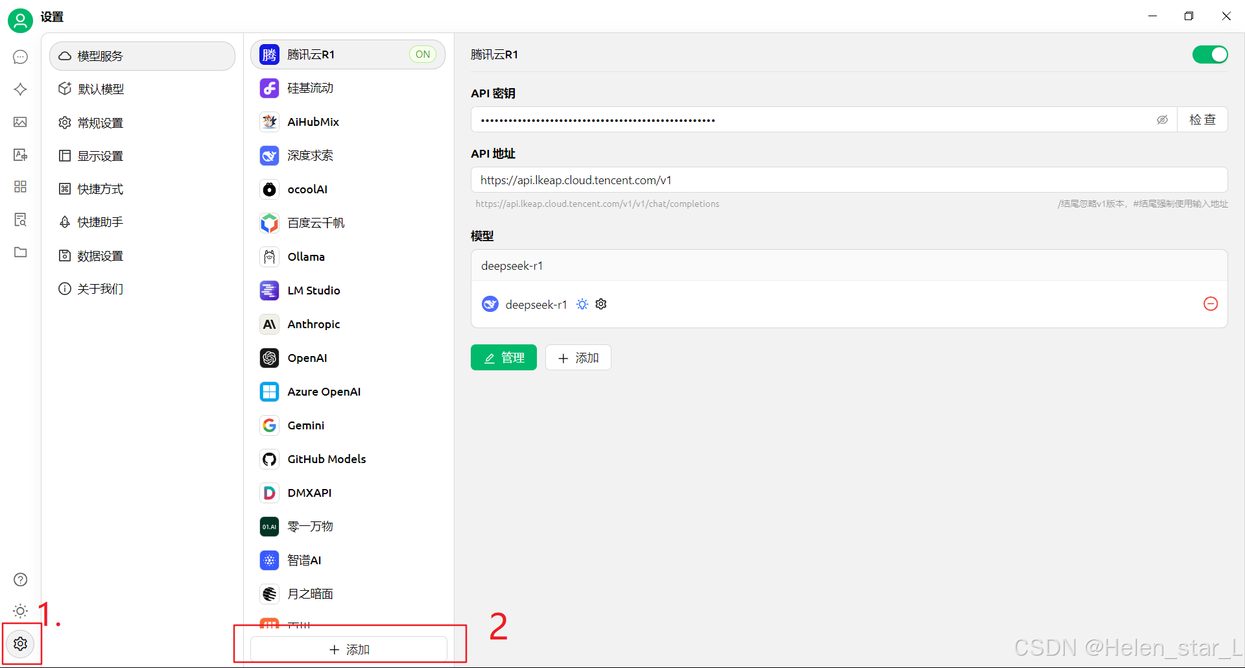Select the Azure OpenAI provider
Screen dimensions: 1245x668
348,392
